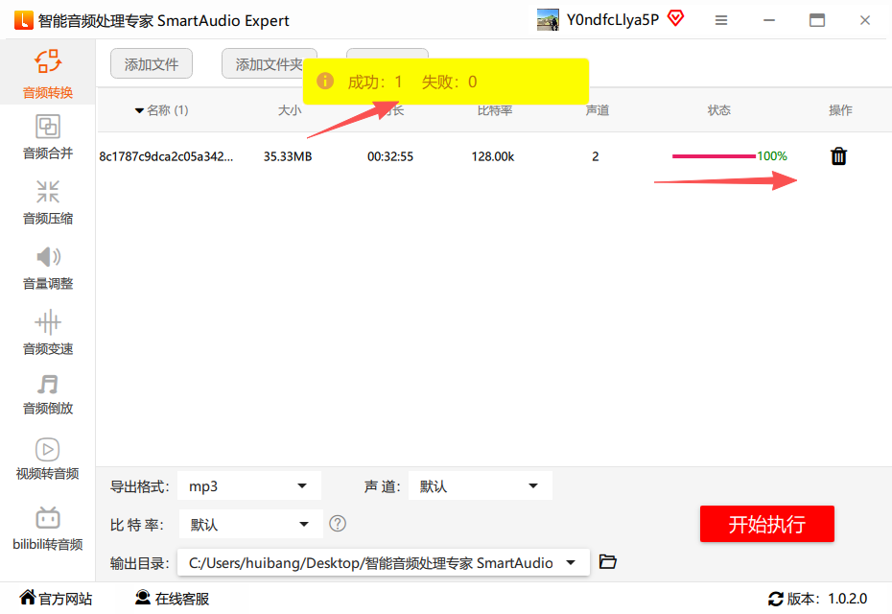
Task: Click the bitrate help question mark icon
Action: [338, 524]
